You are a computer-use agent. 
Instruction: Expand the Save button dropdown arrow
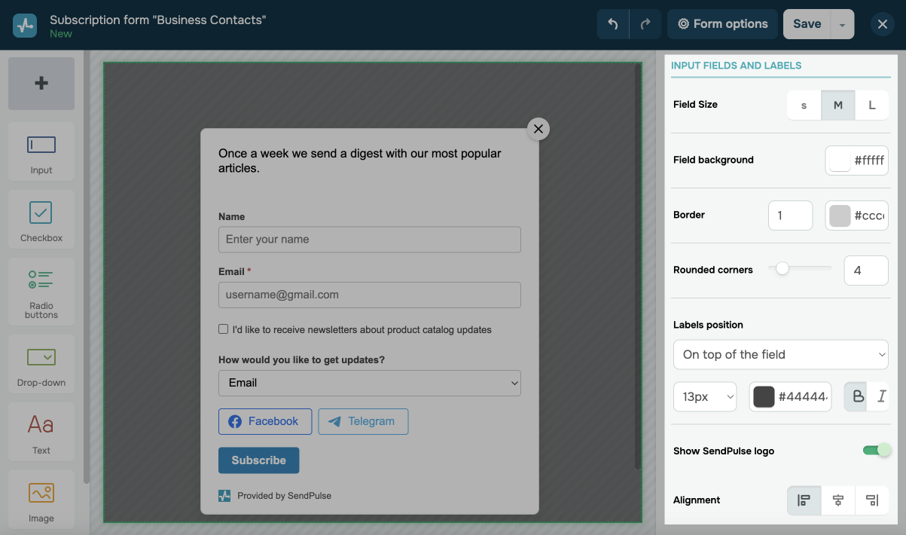pos(842,24)
